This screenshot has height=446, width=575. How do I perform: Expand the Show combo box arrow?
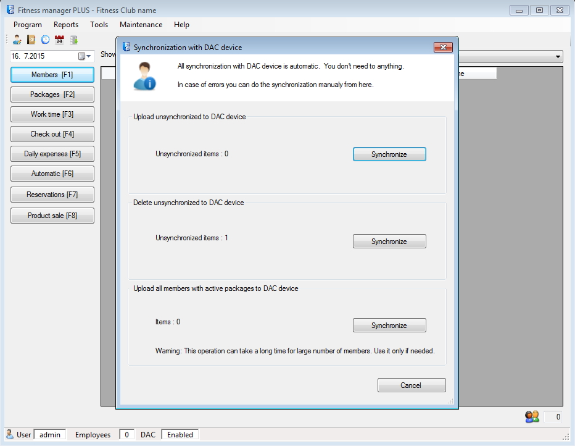558,57
